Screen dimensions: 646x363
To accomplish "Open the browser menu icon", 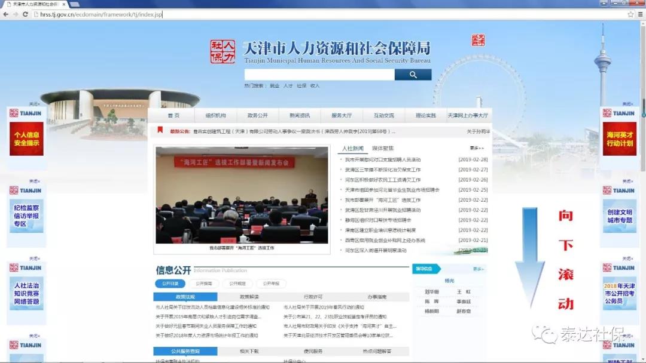I will (640, 14).
